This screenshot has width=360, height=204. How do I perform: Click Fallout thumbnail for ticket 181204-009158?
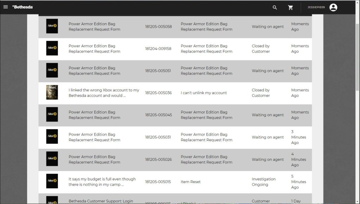click(52, 48)
